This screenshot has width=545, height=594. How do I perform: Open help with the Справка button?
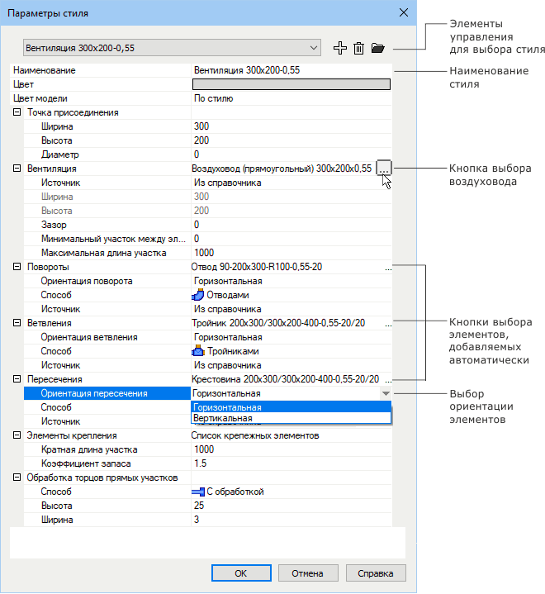(x=370, y=573)
